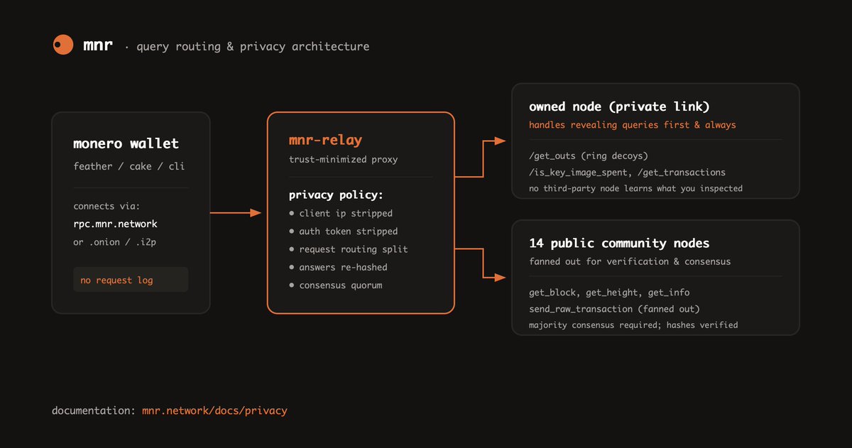Click the orange mnr logo icon
This screenshot has width=852, height=448.
[63, 45]
